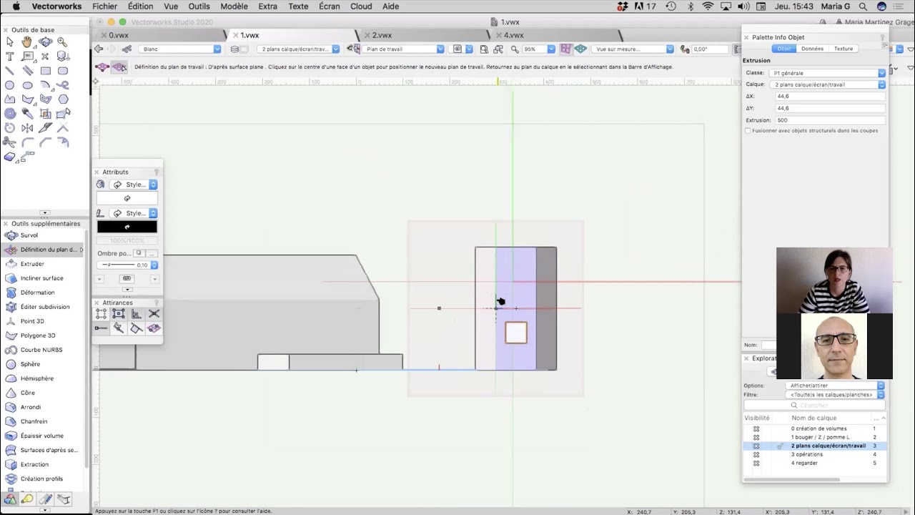915x515 pixels.
Task: Select the Extruder tool
Action: point(32,264)
